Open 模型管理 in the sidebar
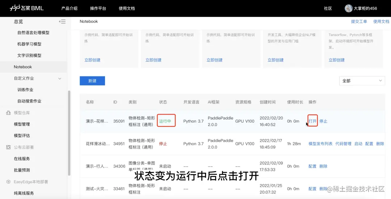The image size is (391, 199). click(22, 124)
